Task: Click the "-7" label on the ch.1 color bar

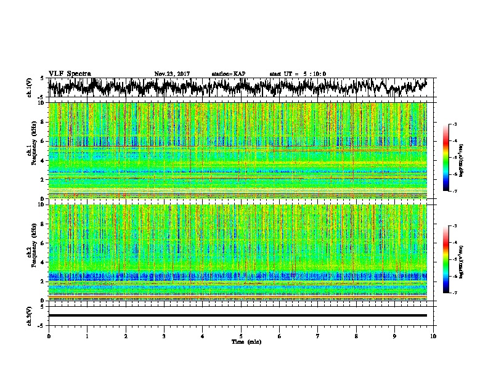Action: click(x=454, y=191)
